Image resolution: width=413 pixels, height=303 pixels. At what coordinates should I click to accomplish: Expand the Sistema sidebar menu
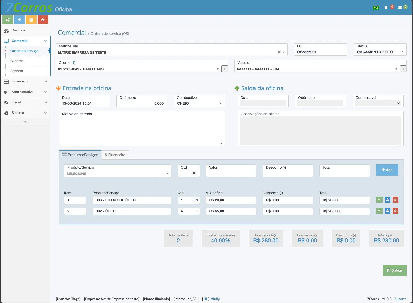pyautogui.click(x=26, y=113)
